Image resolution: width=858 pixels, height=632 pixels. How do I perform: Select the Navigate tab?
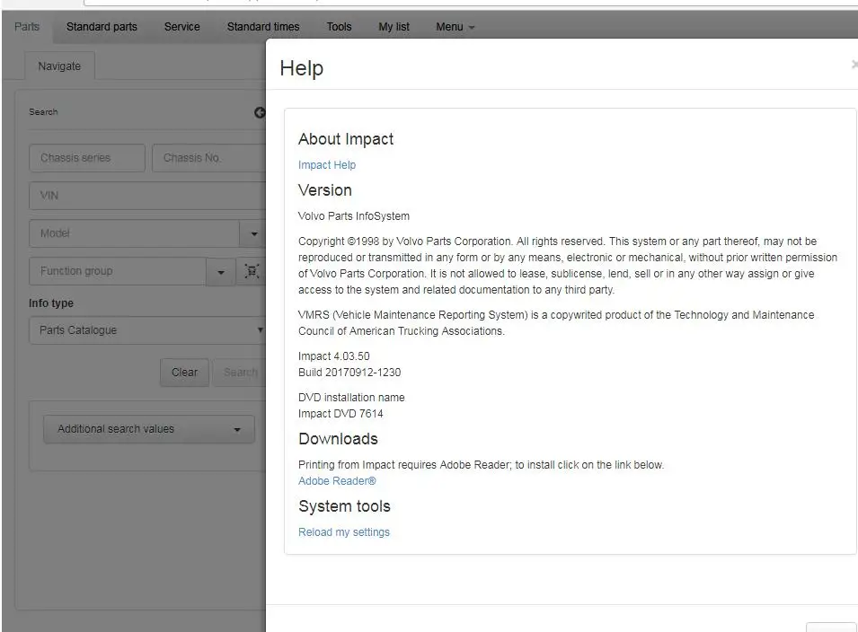point(59,66)
